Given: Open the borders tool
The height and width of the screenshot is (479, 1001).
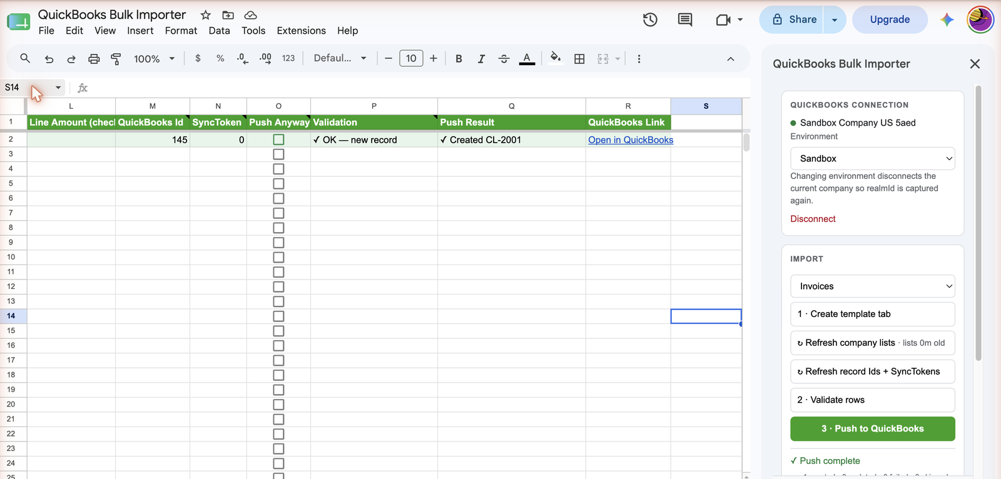Looking at the screenshot, I should (x=579, y=59).
